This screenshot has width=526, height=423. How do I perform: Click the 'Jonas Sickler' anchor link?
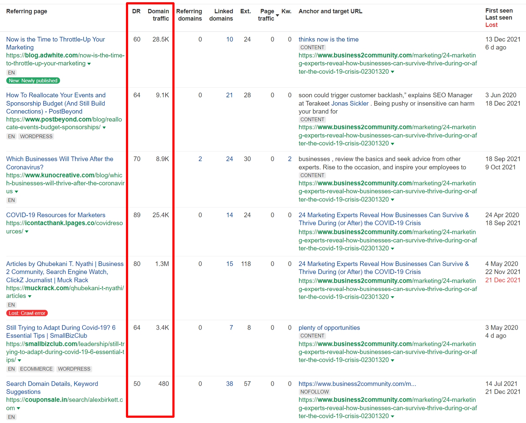(x=350, y=104)
